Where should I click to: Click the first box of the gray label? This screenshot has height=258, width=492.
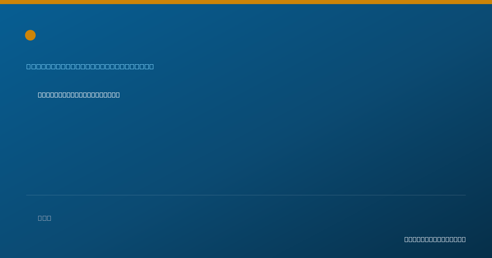(40, 218)
